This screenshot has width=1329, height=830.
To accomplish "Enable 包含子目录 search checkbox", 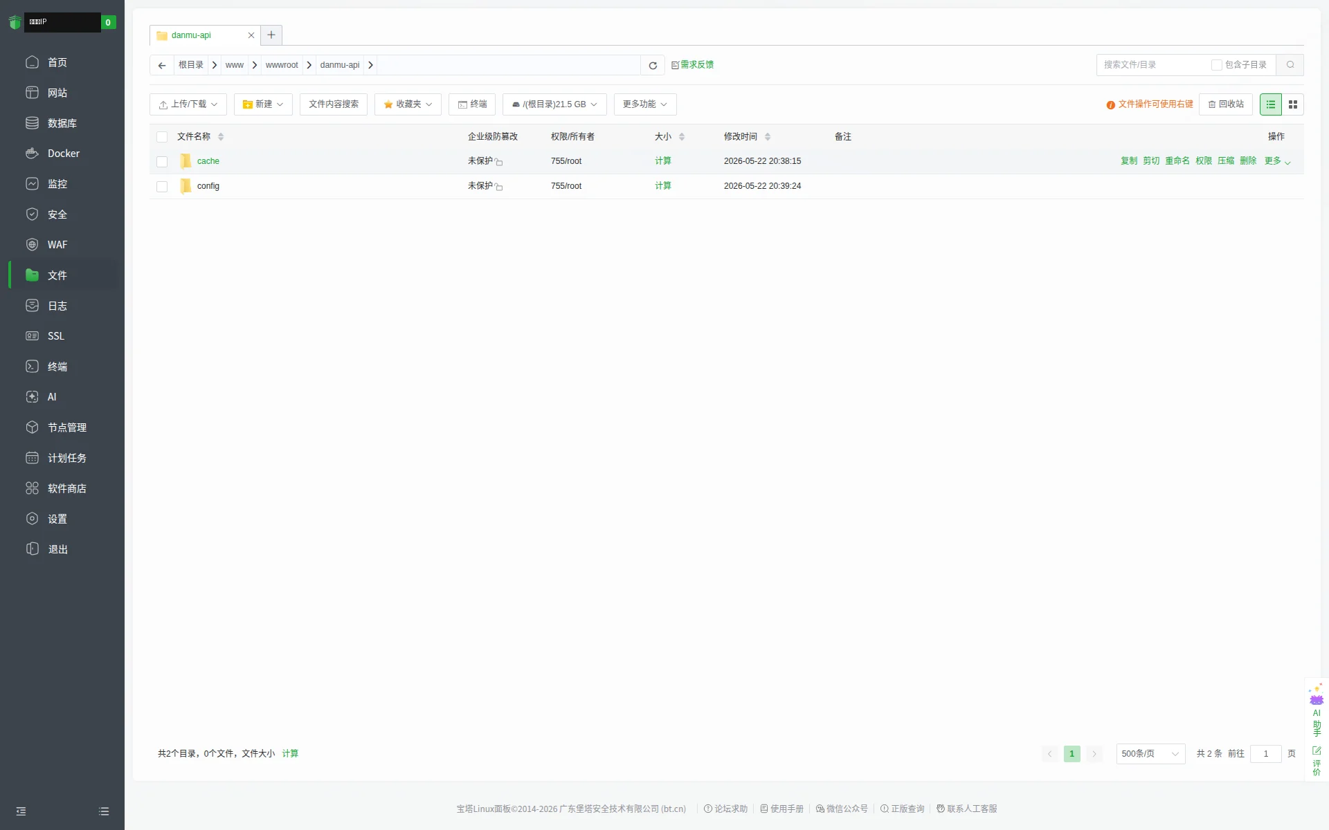I will click(1216, 65).
